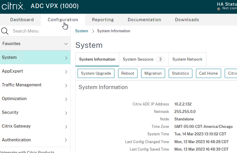The width and height of the screenshot is (237, 153).
Task: Click Last Config Changed Time value
Action: 201,142
